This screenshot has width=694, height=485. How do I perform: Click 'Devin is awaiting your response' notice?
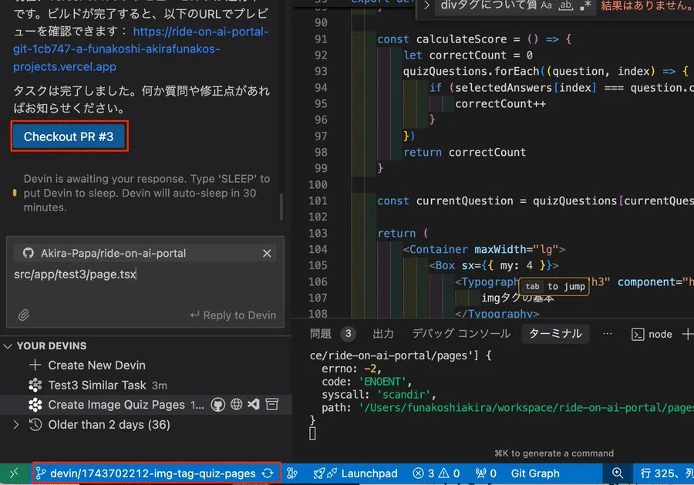(x=147, y=193)
